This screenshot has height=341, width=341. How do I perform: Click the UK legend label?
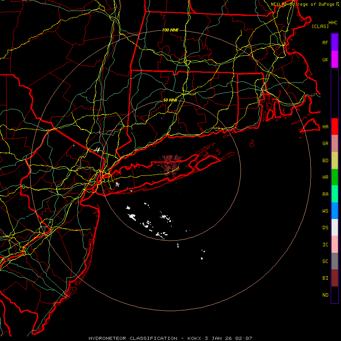click(325, 59)
